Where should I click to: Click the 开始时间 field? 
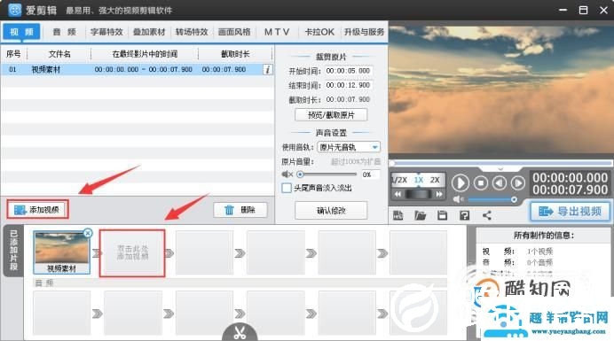pos(348,71)
